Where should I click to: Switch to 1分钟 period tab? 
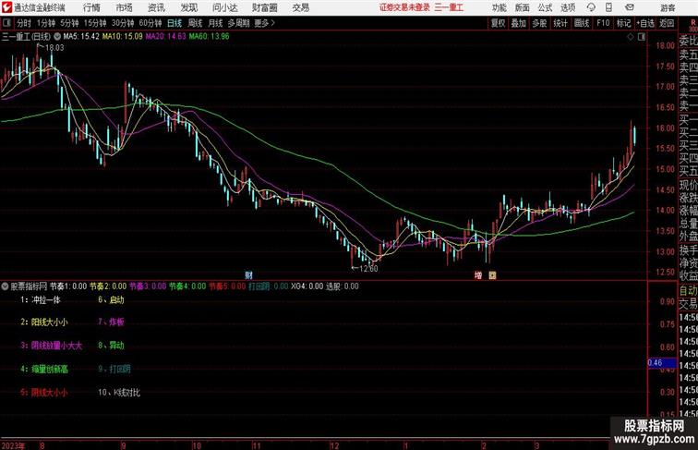tap(45, 23)
